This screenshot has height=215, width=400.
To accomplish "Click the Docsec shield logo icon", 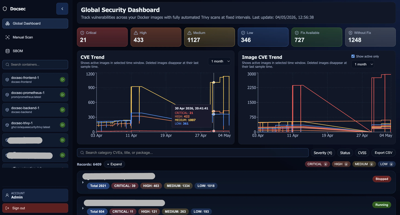I will click(5, 9).
